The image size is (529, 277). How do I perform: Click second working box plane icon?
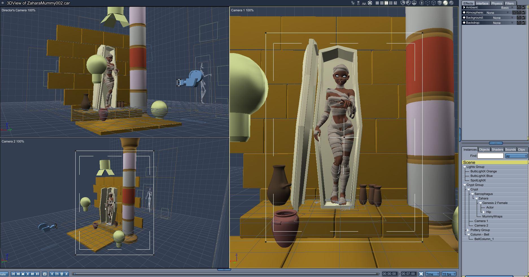(408, 3)
